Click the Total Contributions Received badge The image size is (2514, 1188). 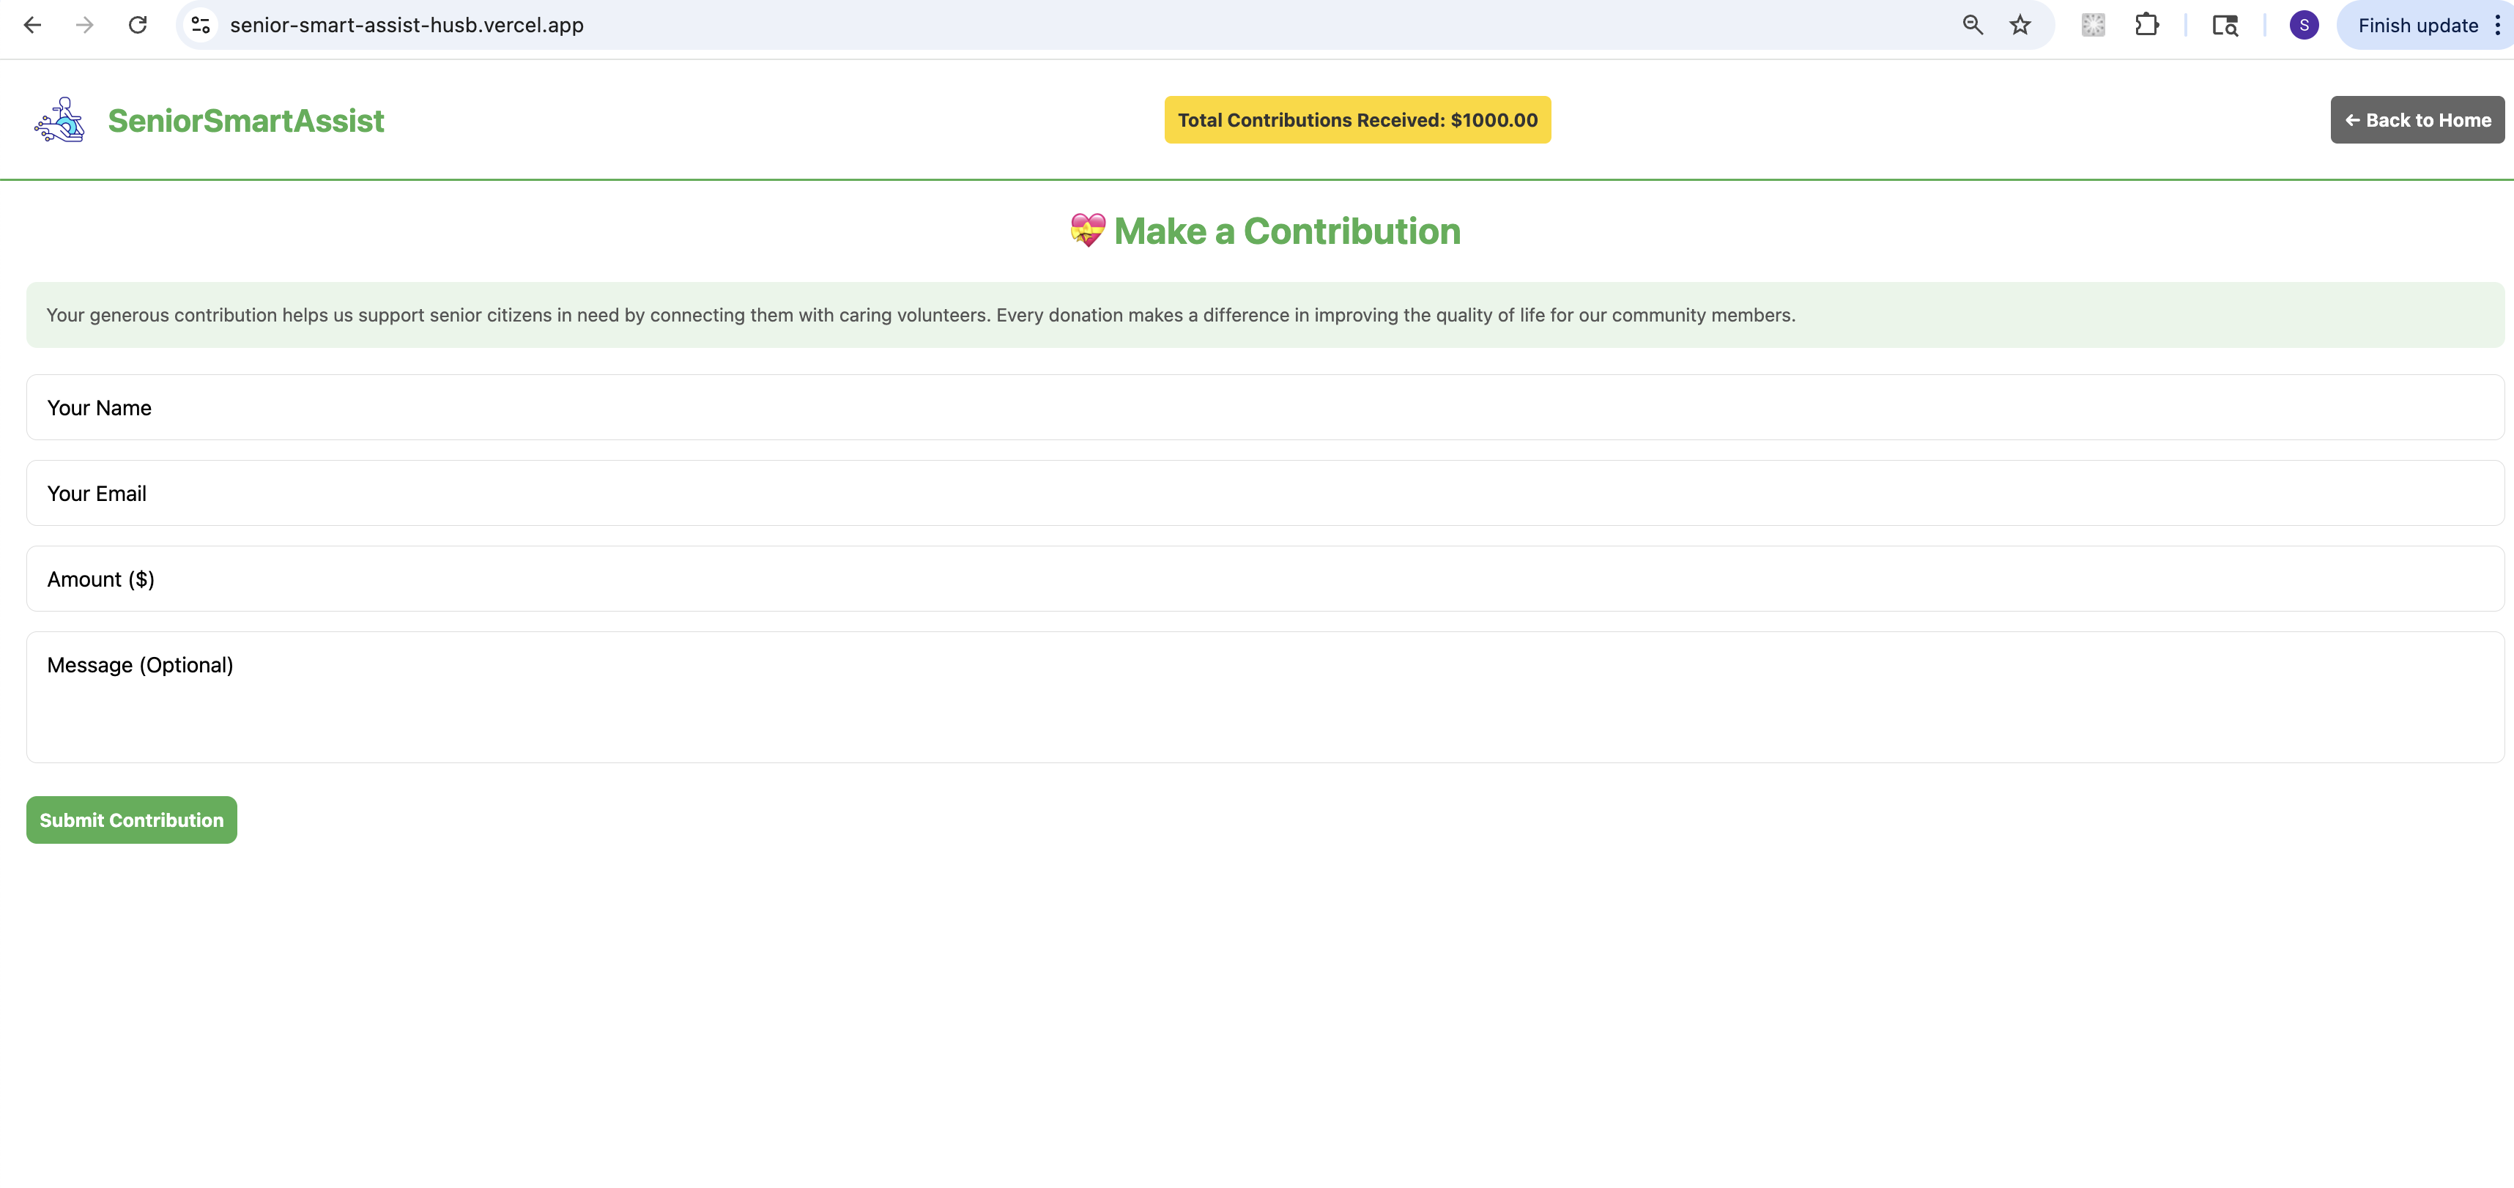tap(1357, 120)
